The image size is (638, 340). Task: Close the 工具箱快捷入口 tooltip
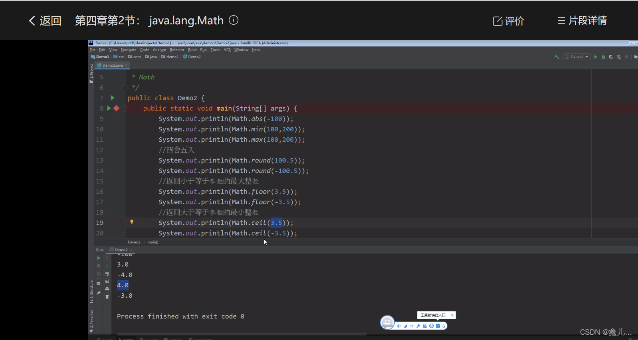[x=452, y=315]
